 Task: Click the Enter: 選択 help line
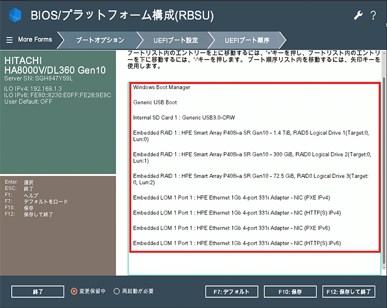coord(19,182)
